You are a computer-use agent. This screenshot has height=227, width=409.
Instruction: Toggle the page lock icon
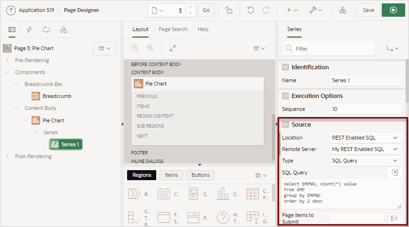(x=229, y=10)
